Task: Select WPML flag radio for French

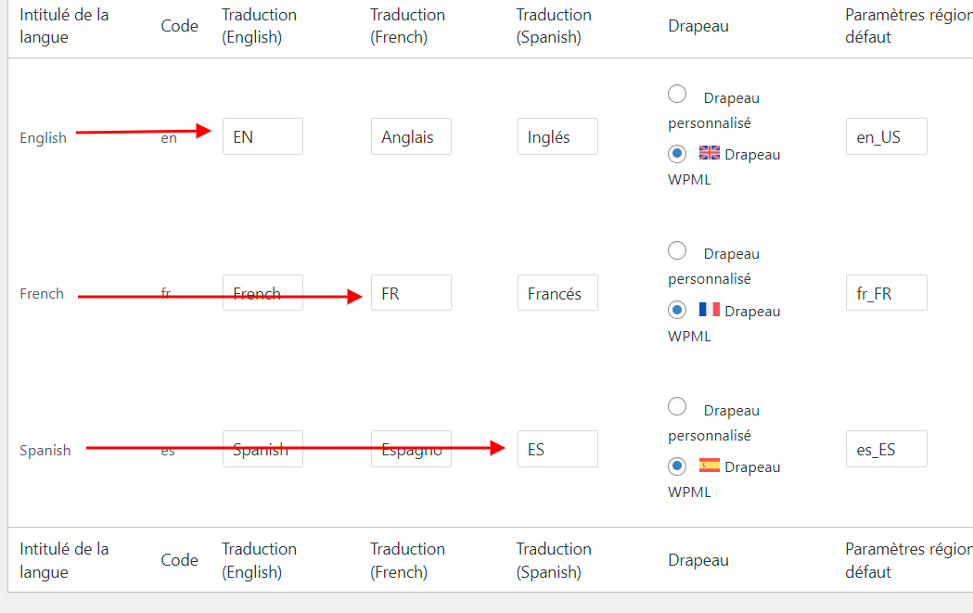Action: (678, 310)
